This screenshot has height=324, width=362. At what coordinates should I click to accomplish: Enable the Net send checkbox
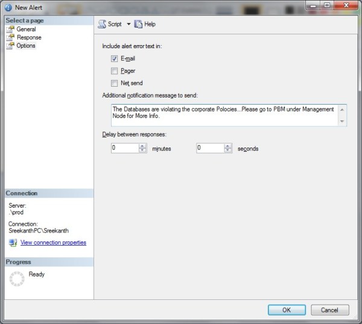[x=115, y=83]
